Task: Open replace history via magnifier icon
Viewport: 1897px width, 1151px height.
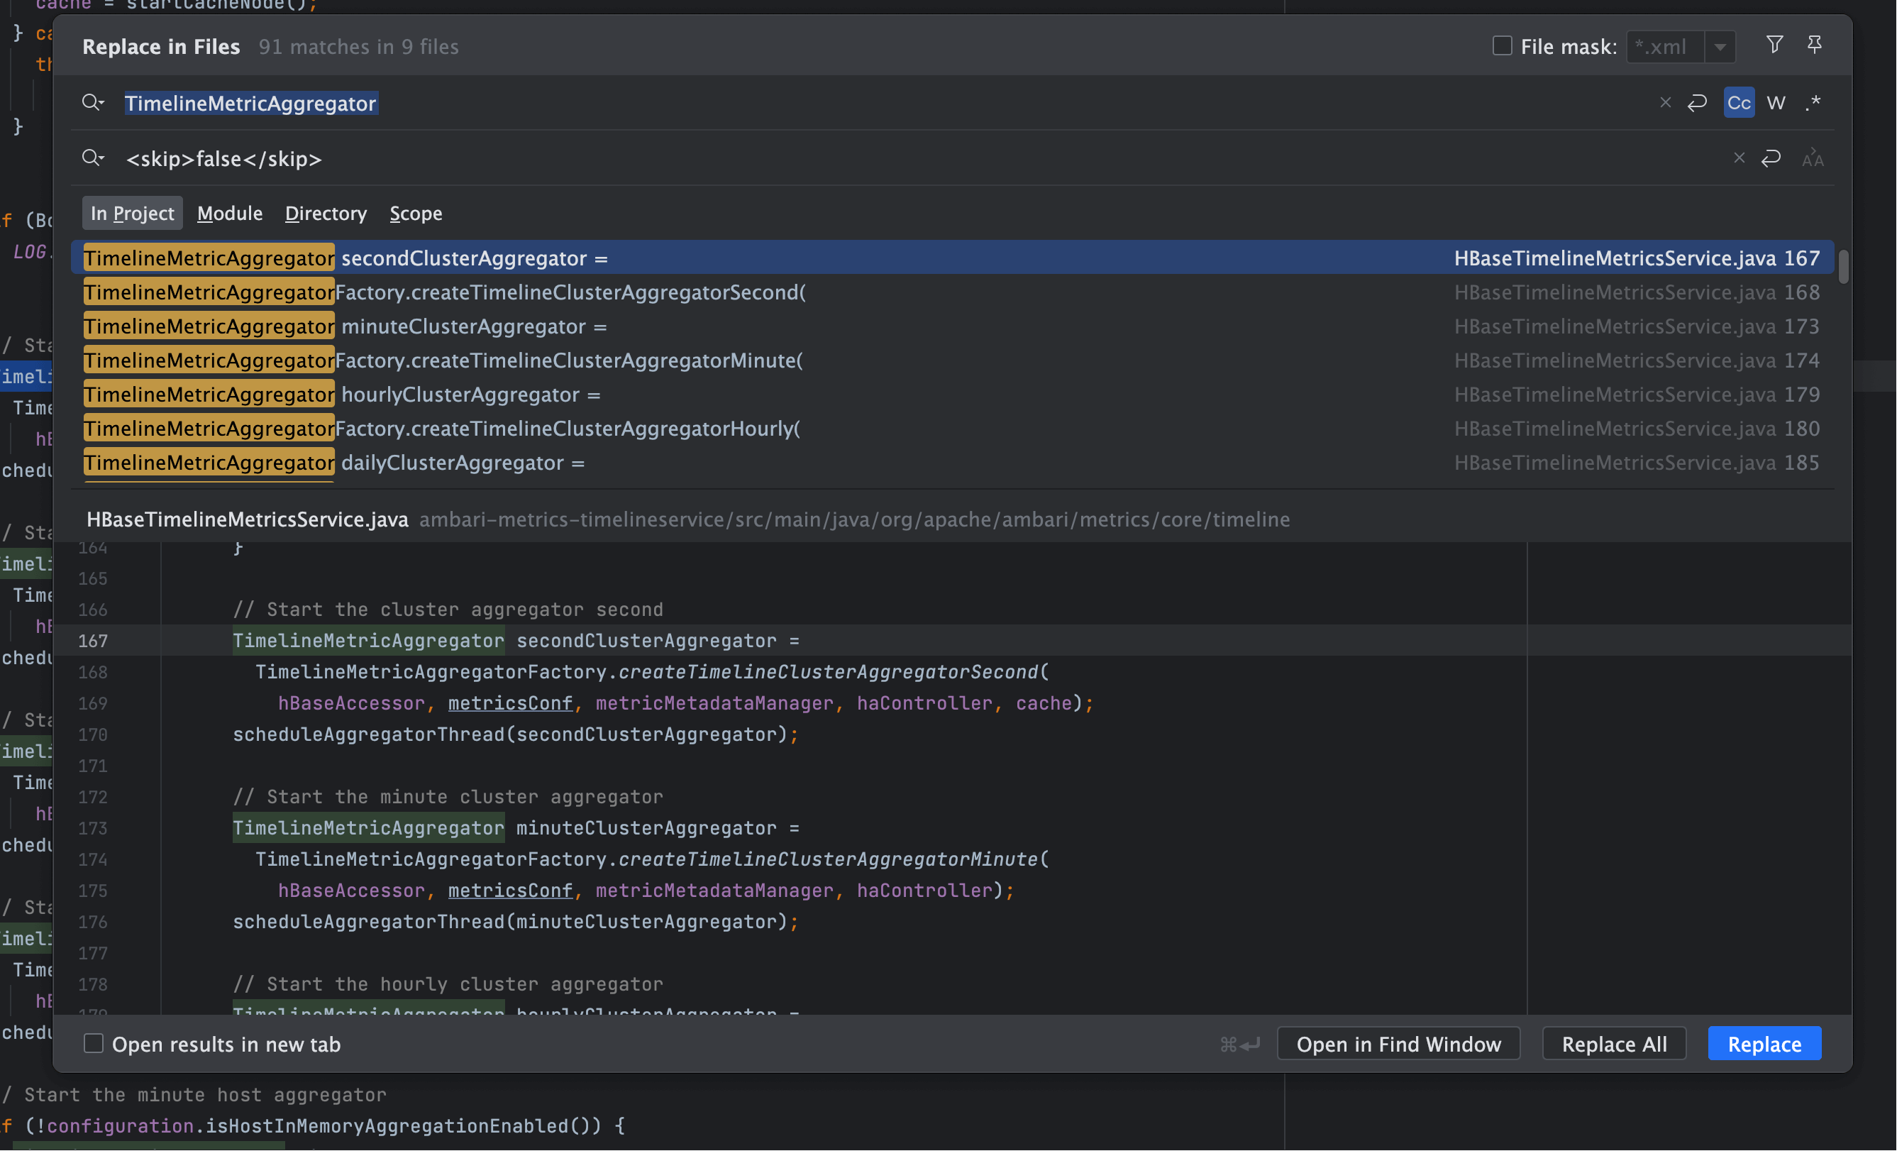Action: 93,158
